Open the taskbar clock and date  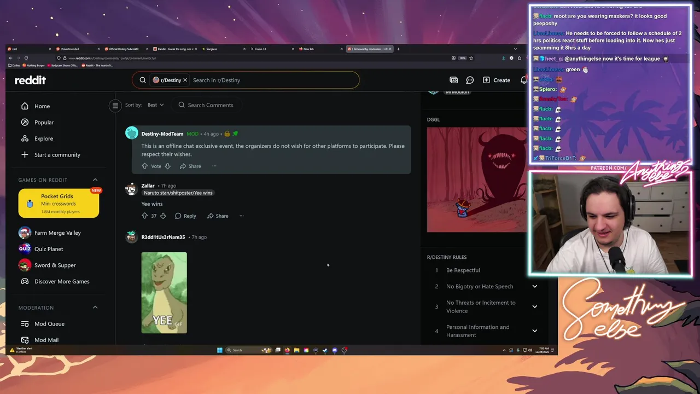(x=544, y=350)
